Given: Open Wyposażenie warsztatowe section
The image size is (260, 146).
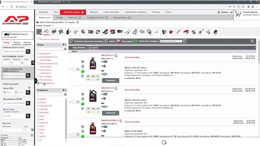Looking at the screenshot, I should [135, 12].
